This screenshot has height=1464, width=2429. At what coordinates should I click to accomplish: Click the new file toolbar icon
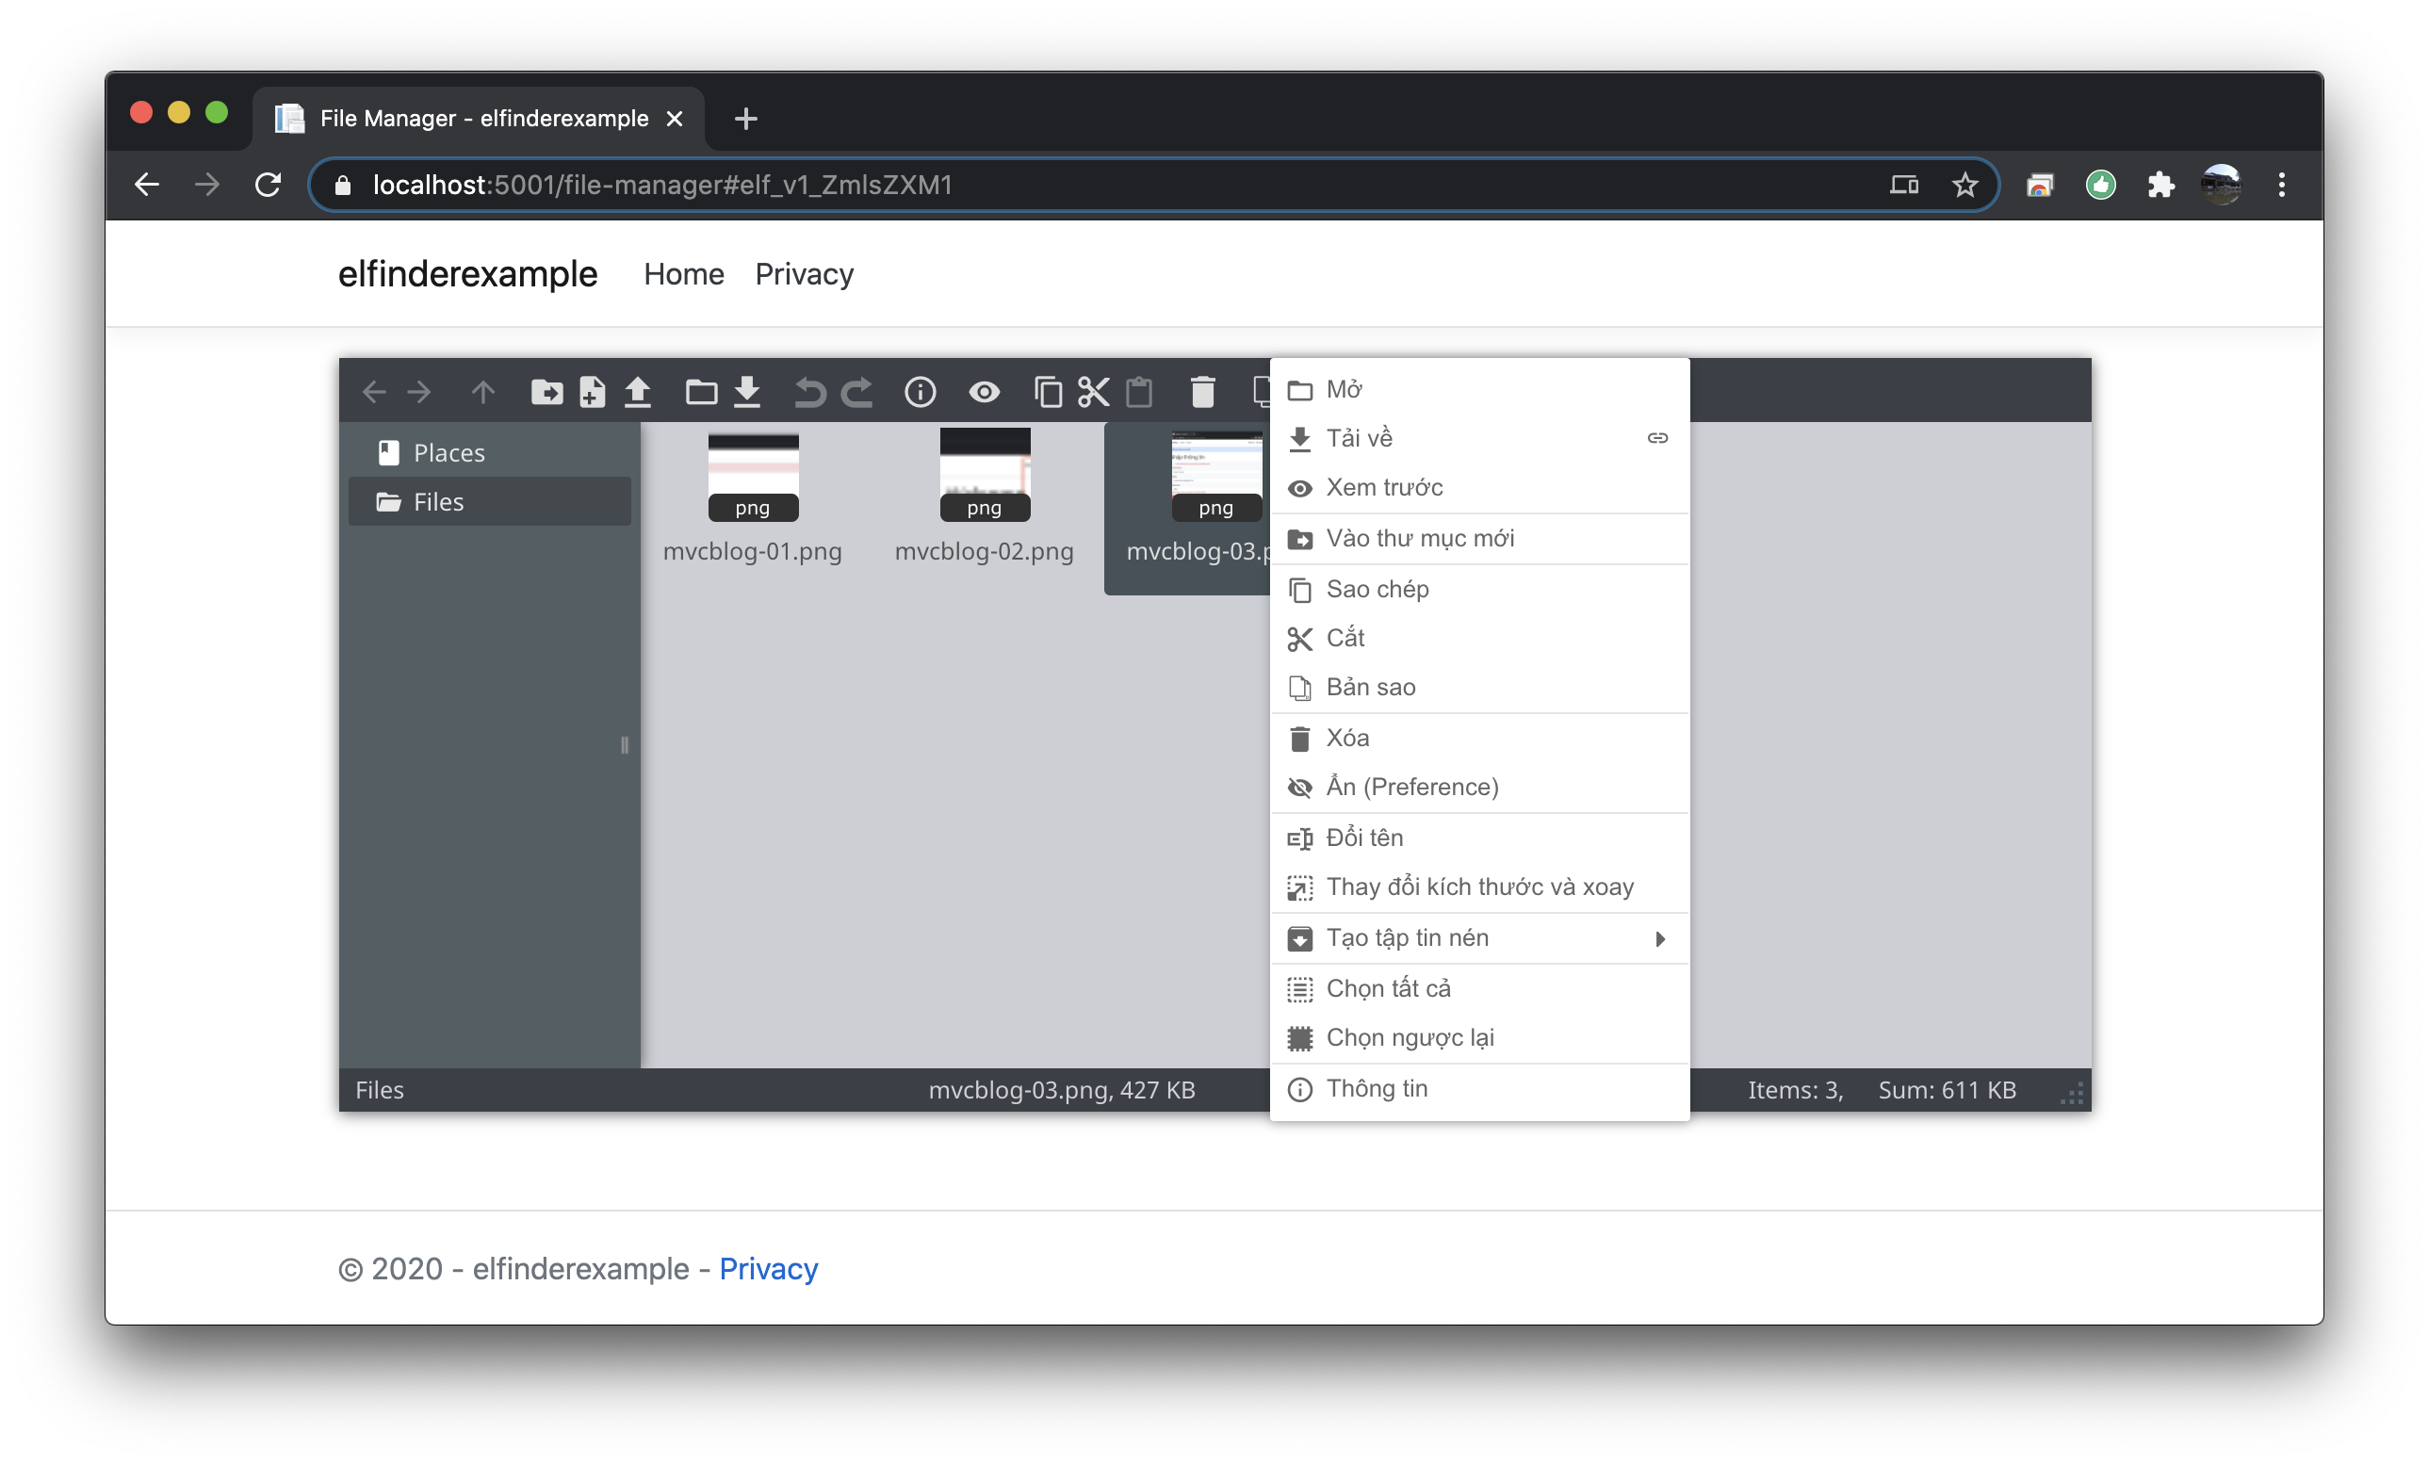tap(592, 392)
